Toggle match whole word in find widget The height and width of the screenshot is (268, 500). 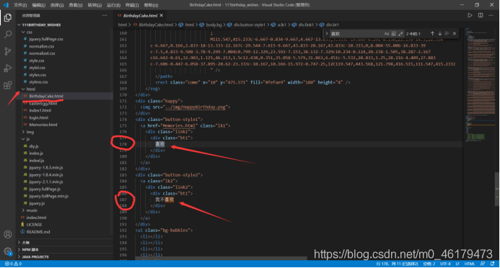click(393, 33)
